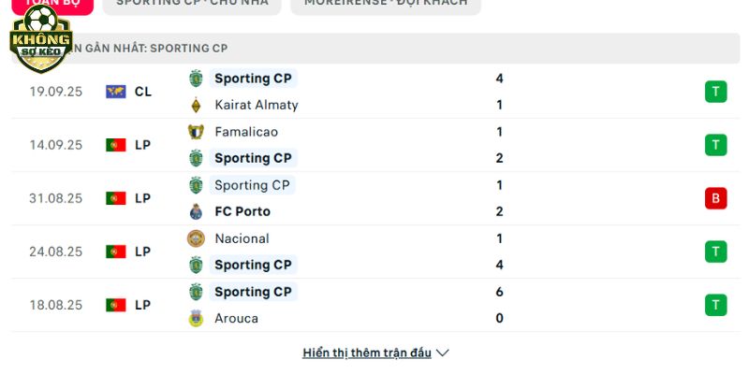This screenshot has height=374, width=749.
Task: Click Arouca club crest icon
Action: (196, 318)
